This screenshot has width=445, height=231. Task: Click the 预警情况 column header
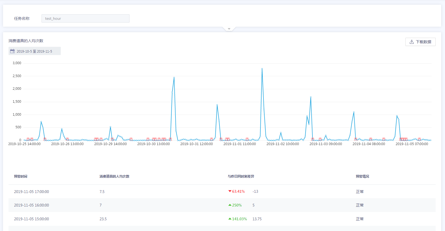click(x=362, y=176)
